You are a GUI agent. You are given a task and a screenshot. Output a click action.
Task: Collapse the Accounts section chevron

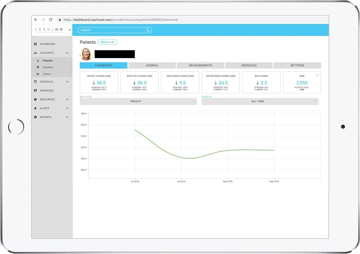coord(67,53)
